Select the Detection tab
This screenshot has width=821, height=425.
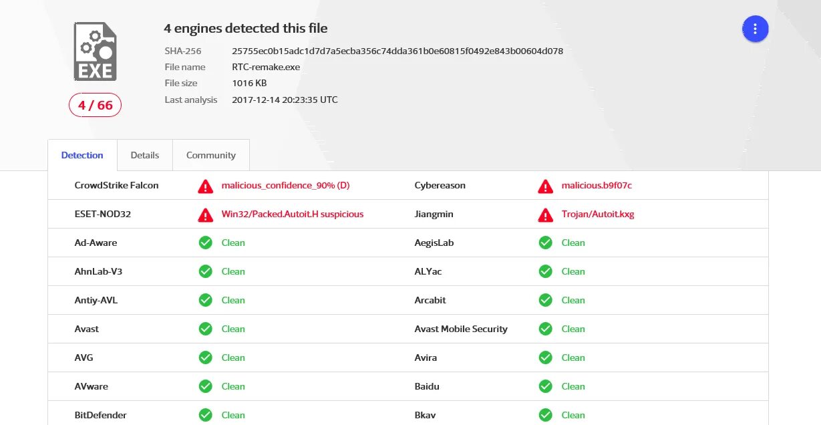(82, 155)
